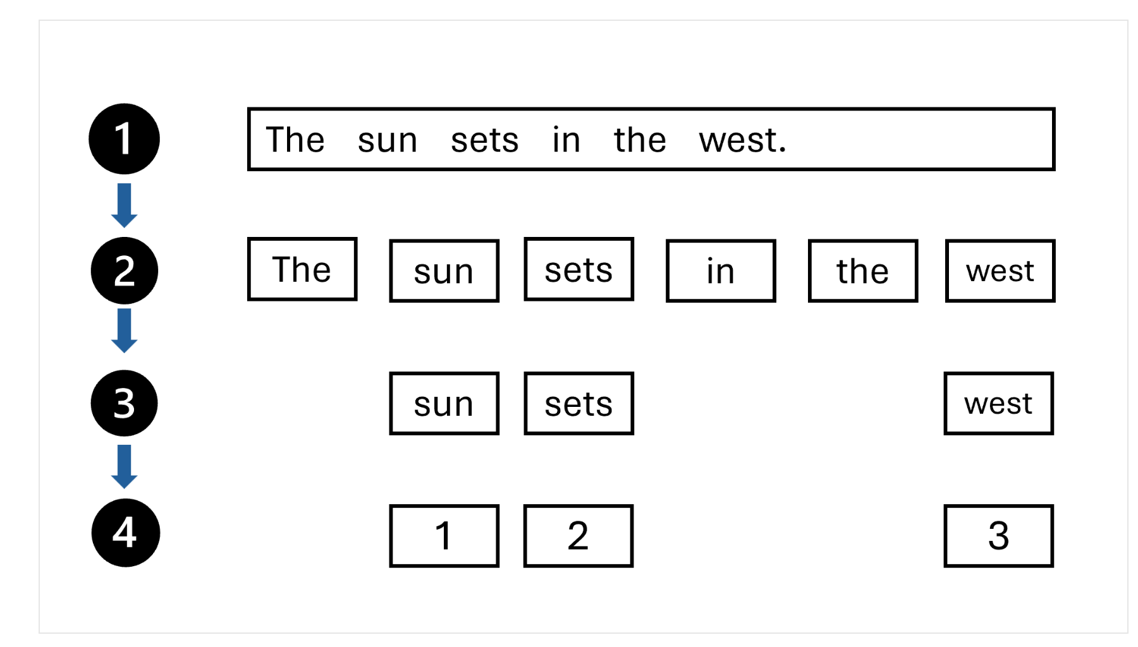Click the lowercase 'the' token box
The width and height of the screenshot is (1138, 647).
(x=863, y=271)
